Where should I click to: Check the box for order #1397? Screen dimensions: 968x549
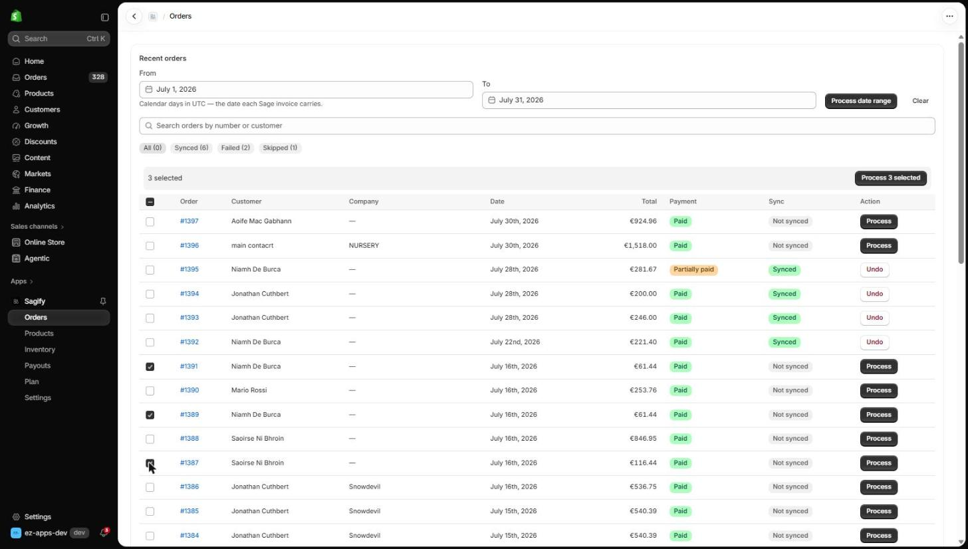[x=150, y=221]
